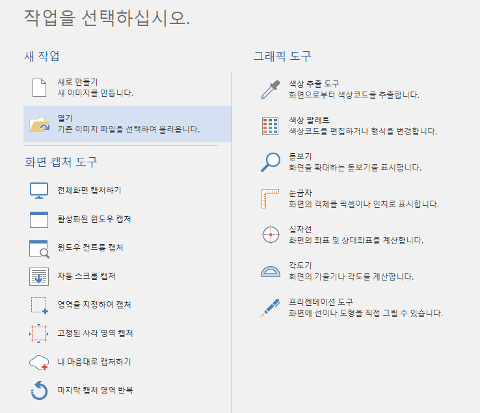480x413 pixels.
Task: Select the 새로 만들기 label
Action: 78,82
